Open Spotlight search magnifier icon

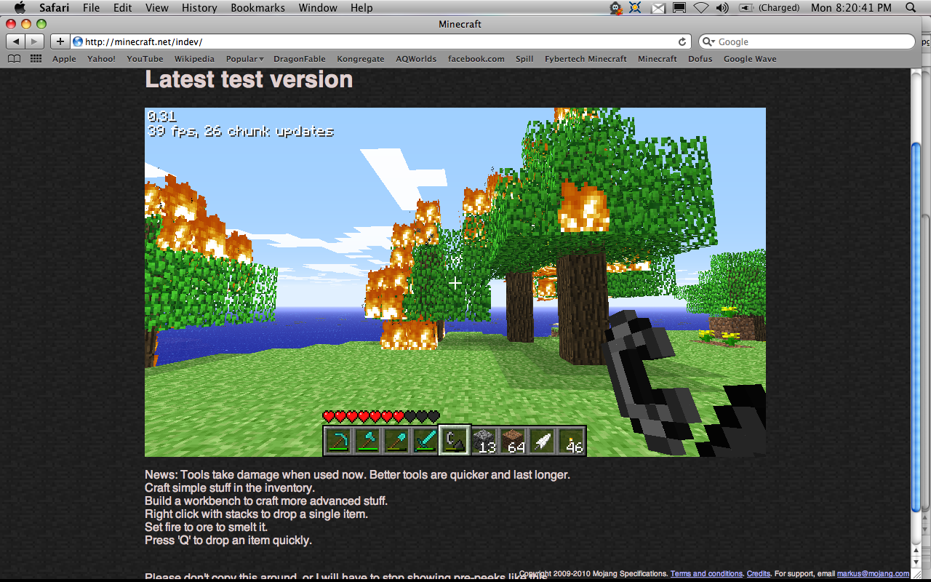coord(911,8)
